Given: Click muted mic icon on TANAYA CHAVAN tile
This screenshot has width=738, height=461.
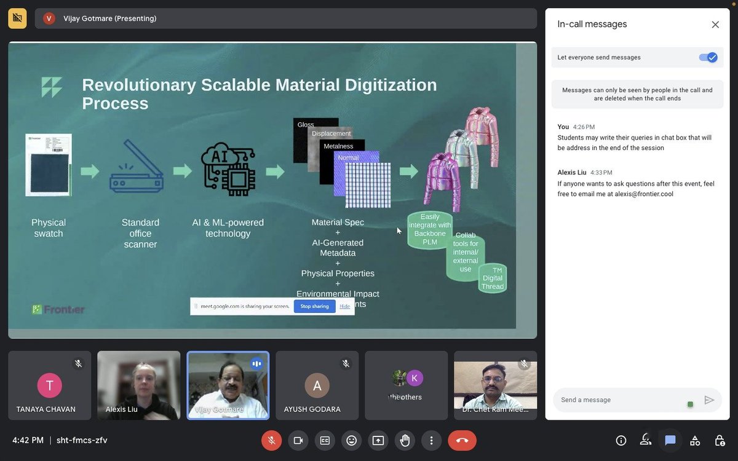Looking at the screenshot, I should [79, 363].
